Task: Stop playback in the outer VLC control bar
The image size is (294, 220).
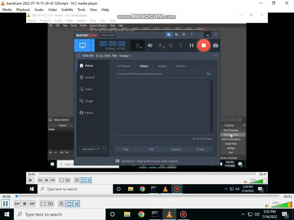Action: pyautogui.click(x=25, y=204)
